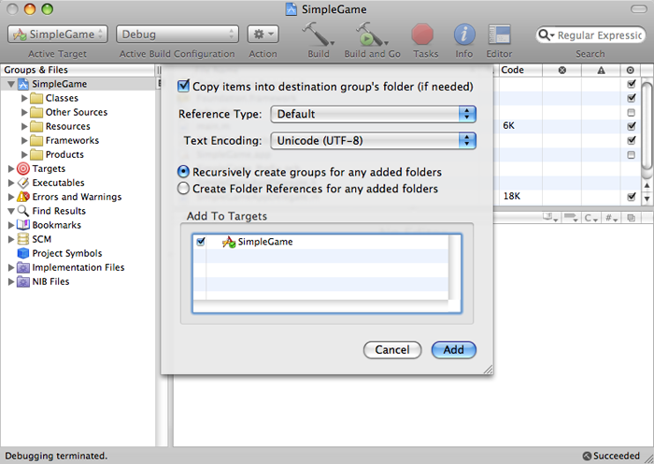Select the Implementation Files smart group icon
This screenshot has width=654, height=464.
click(23, 268)
